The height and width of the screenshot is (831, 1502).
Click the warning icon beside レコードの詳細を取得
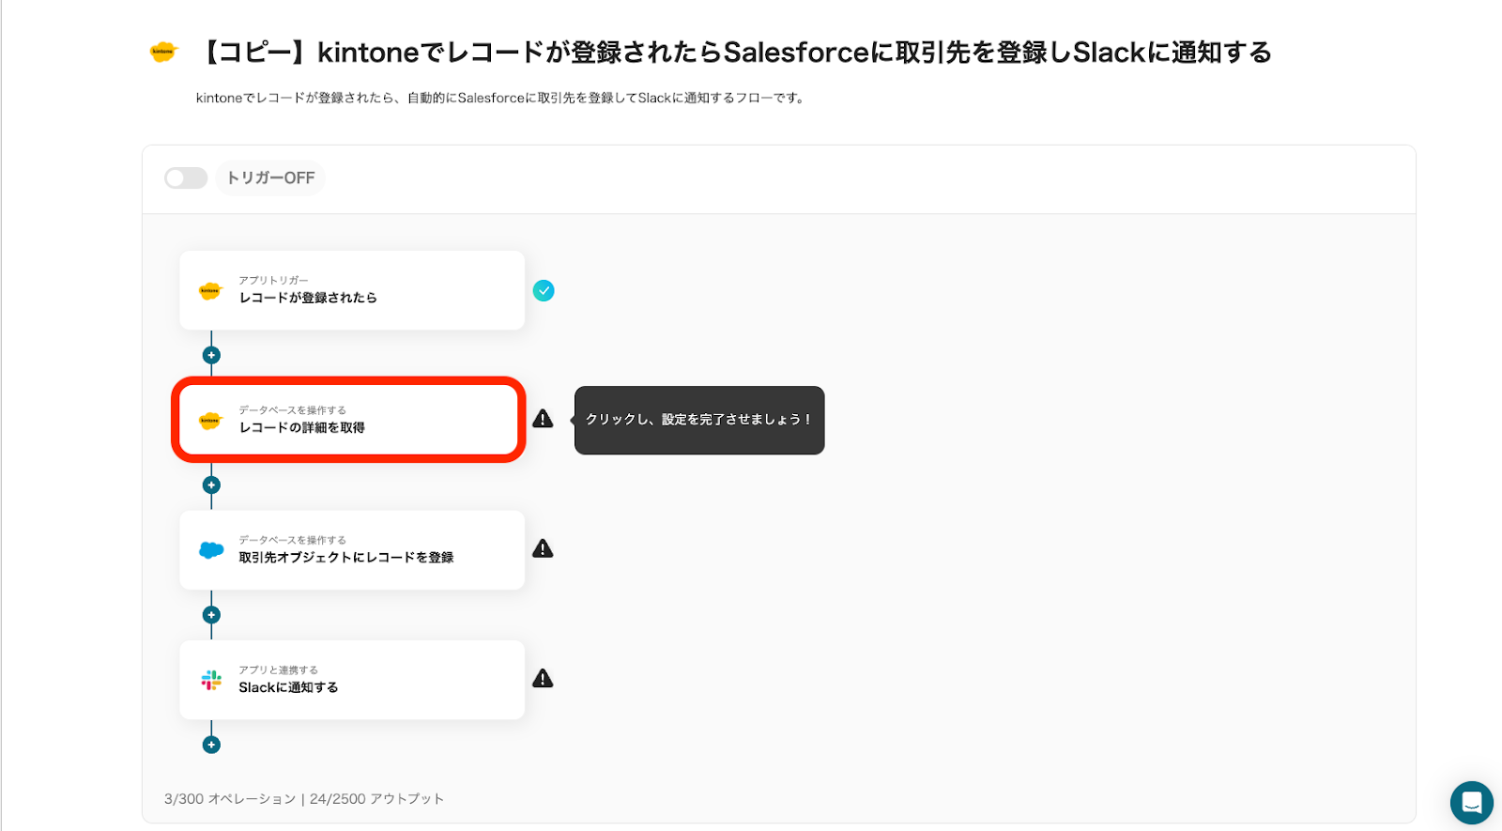(x=543, y=419)
